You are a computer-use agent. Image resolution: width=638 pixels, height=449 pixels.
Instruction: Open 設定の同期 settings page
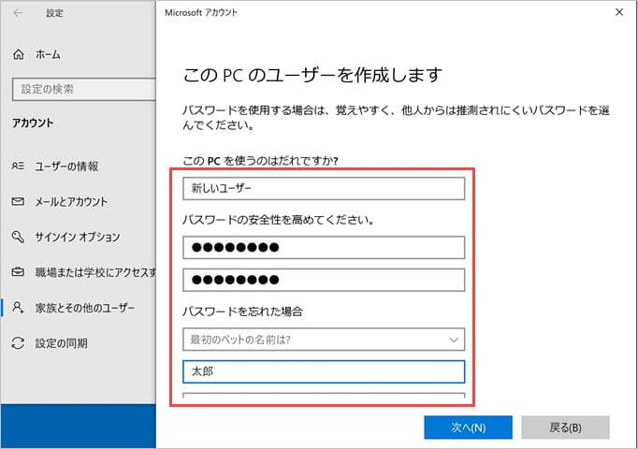pos(62,343)
